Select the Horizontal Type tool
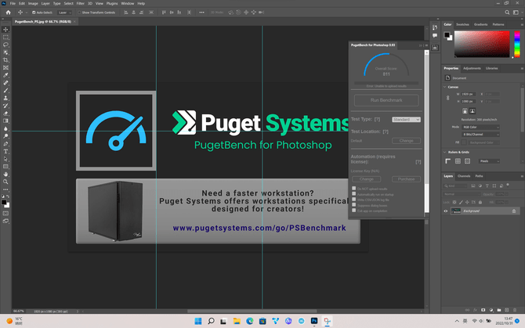The width and height of the screenshot is (525, 328). tap(5, 151)
